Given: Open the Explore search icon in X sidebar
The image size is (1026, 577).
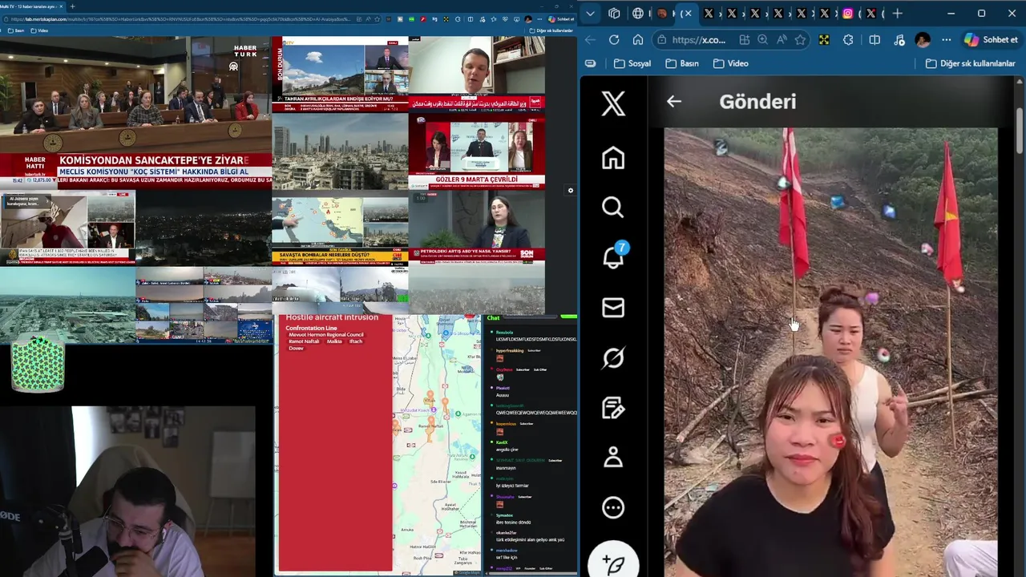Looking at the screenshot, I should [613, 208].
